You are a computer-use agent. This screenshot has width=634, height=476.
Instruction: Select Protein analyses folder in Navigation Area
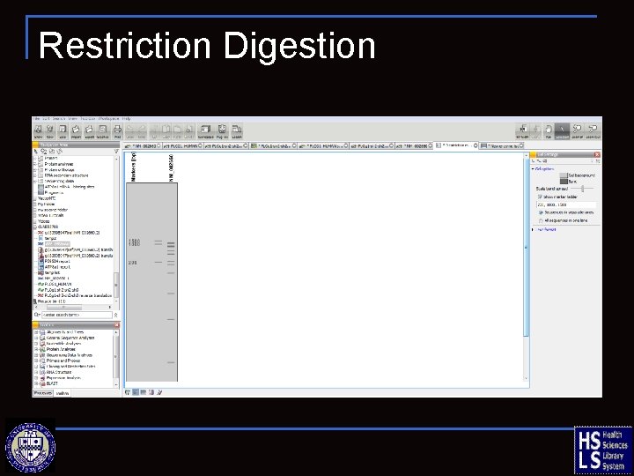(59, 164)
